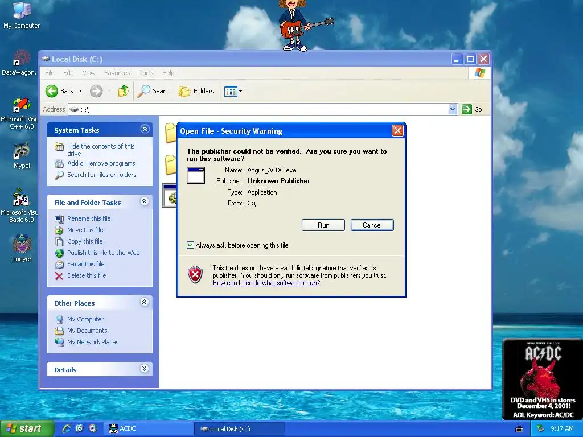Click the application file icon in the warning dialog
583x437 pixels.
(x=196, y=175)
